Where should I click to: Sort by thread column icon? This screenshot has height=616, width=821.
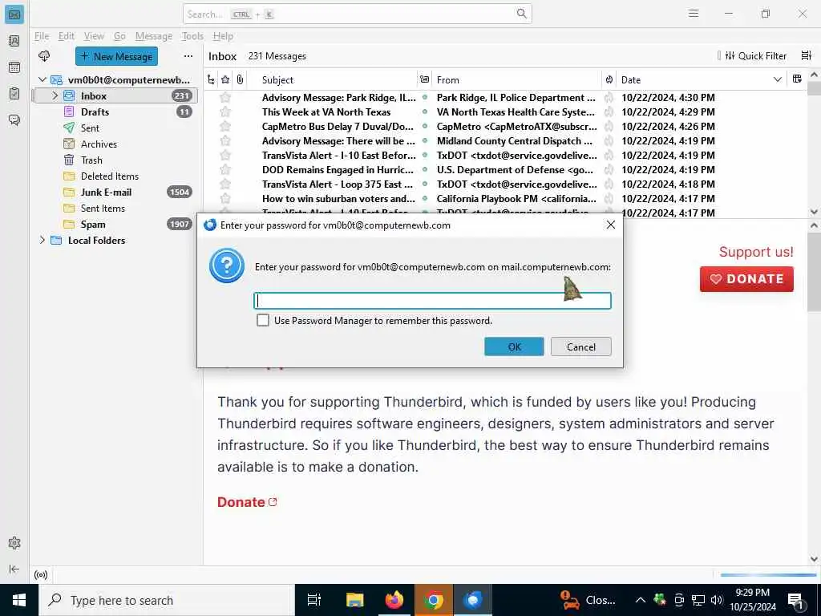tap(211, 79)
